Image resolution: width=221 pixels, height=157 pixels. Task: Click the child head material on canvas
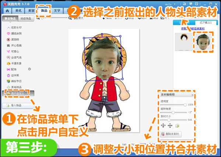coord(104,59)
